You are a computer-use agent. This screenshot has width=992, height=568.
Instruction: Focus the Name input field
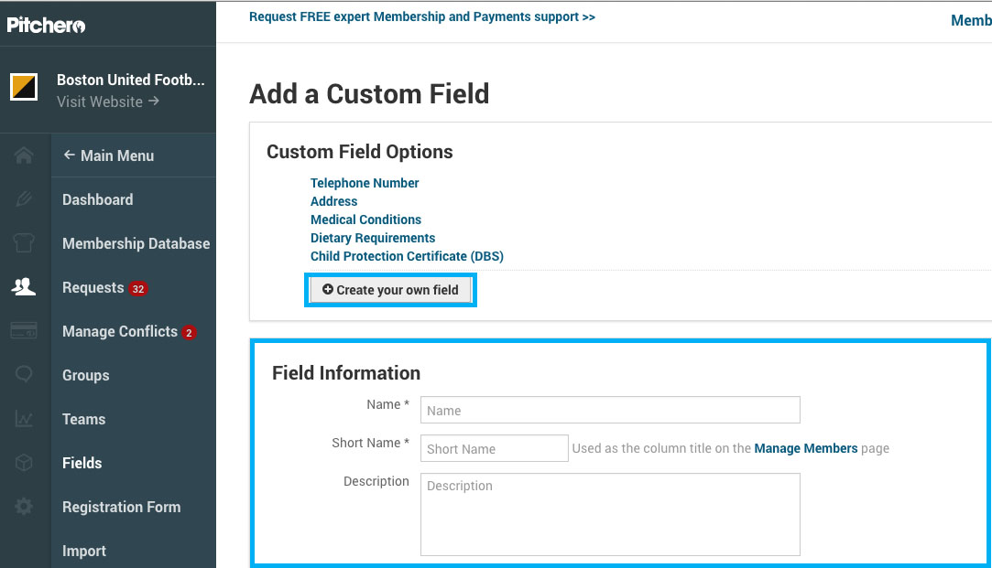[610, 410]
